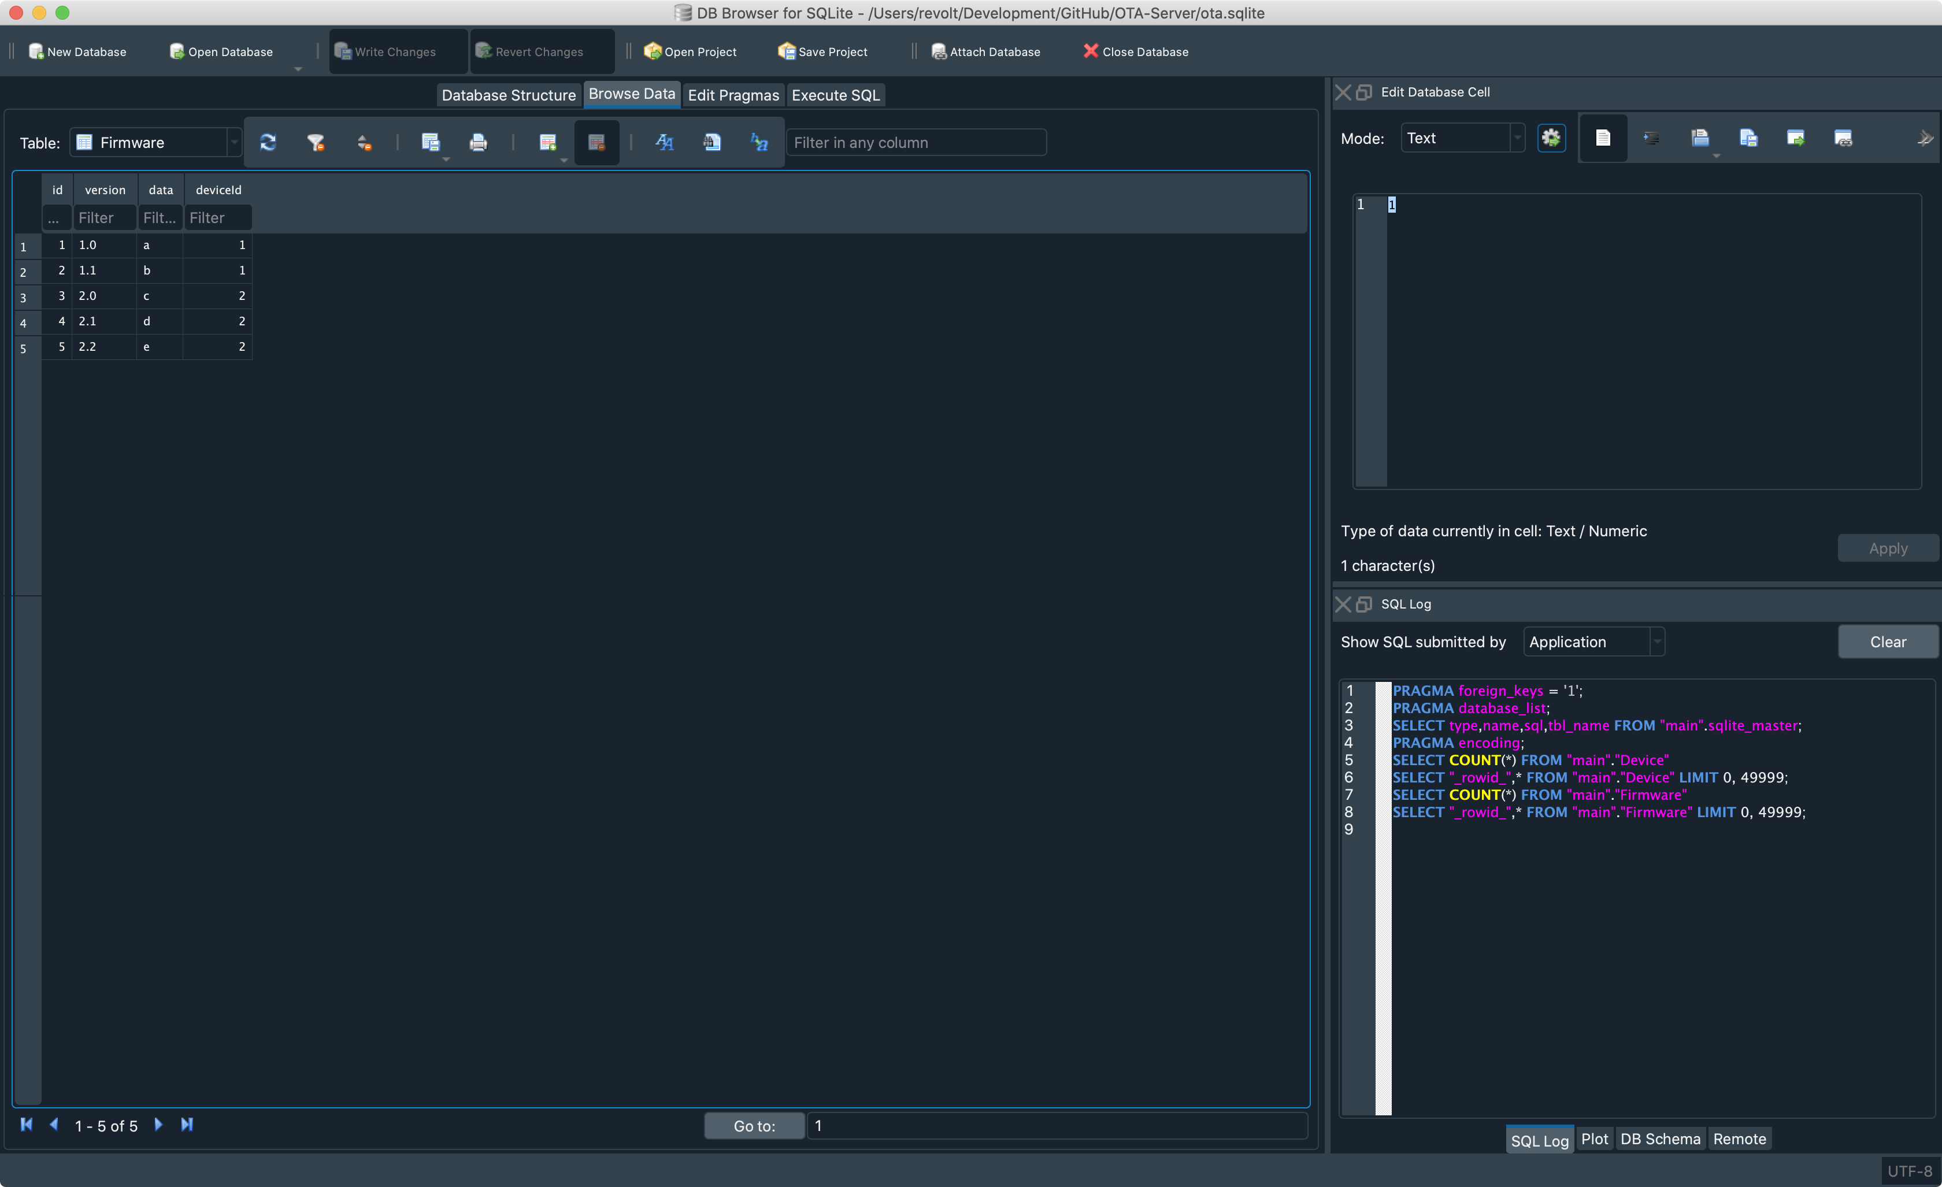Delete the current record icon
This screenshot has width=1942, height=1187.
[x=596, y=143]
